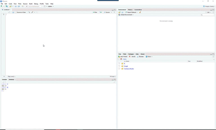The width and height of the screenshot is (216, 130).
Task: Click the Run button
Action: pyautogui.click(x=95, y=12)
